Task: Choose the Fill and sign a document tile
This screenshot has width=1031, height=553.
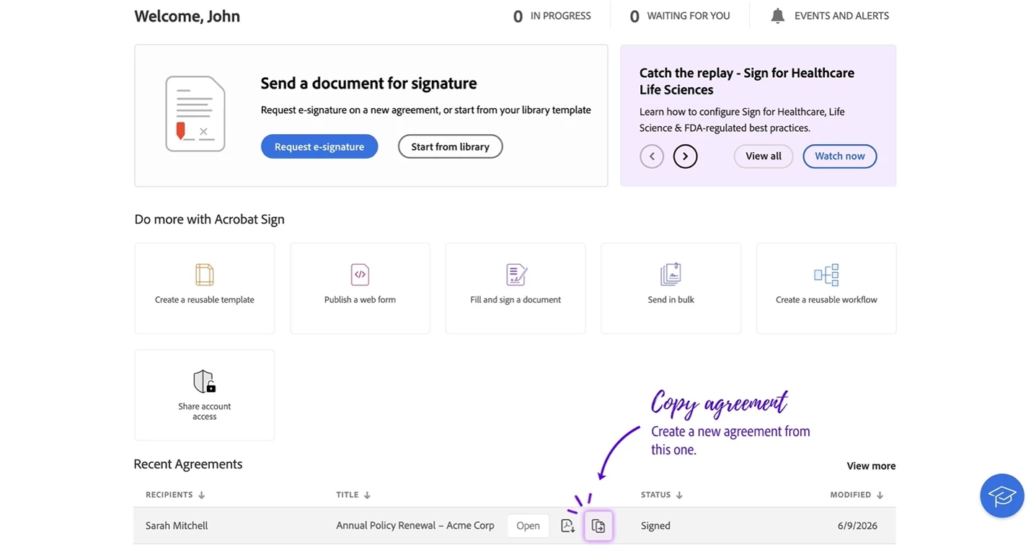Action: pyautogui.click(x=515, y=288)
